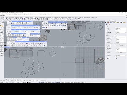Toggle the Cen osnap checkbox

tap(15, 81)
